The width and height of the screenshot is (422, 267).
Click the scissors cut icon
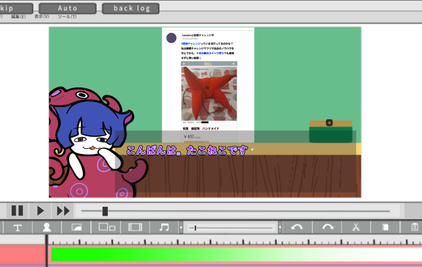tap(356, 227)
